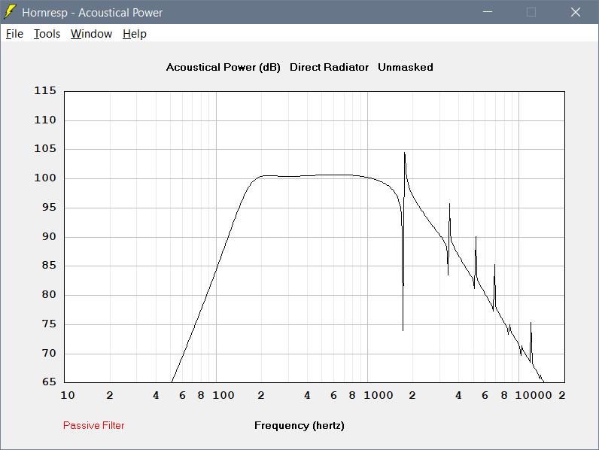
Task: Click the Direct Radiator label
Action: pyautogui.click(x=329, y=67)
